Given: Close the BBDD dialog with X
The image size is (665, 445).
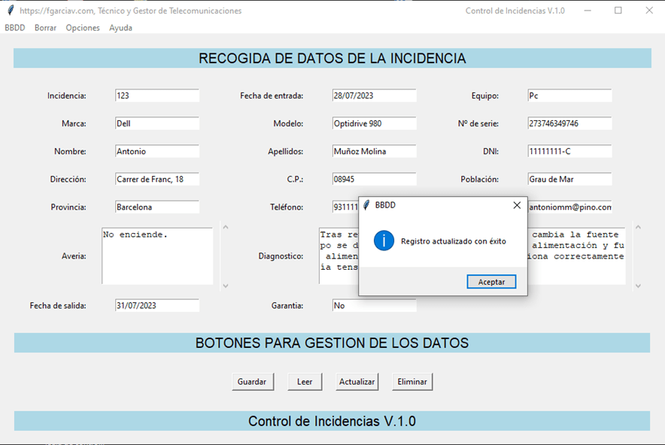Looking at the screenshot, I should pos(517,205).
